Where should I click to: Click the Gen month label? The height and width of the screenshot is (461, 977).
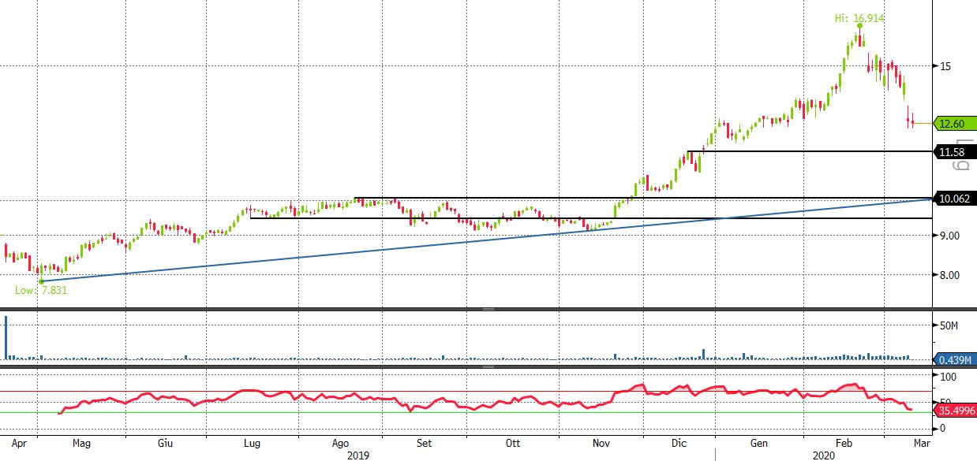(759, 443)
